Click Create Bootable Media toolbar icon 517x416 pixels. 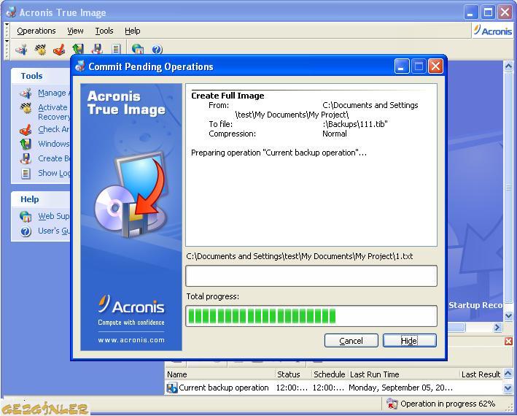click(97, 50)
